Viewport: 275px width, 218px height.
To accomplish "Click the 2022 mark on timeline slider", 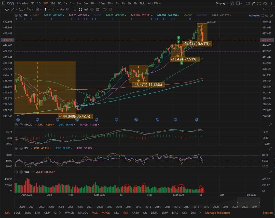I will (235, 207).
